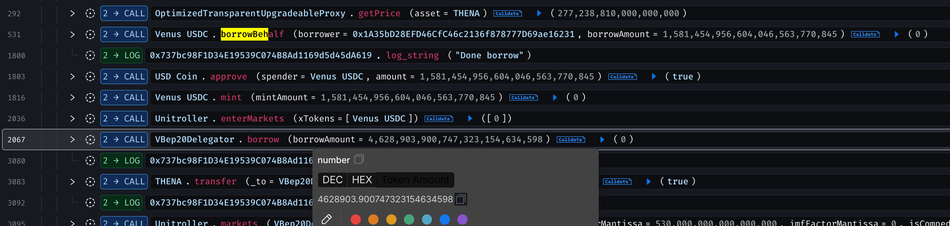
Task: Copy the type label next to "number"
Action: (x=359, y=159)
